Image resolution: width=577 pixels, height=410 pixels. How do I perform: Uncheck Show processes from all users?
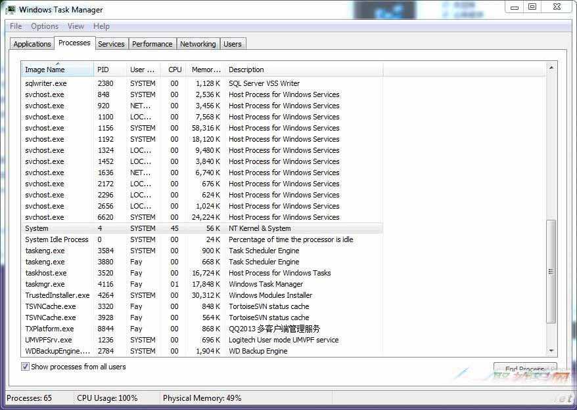[x=24, y=367]
